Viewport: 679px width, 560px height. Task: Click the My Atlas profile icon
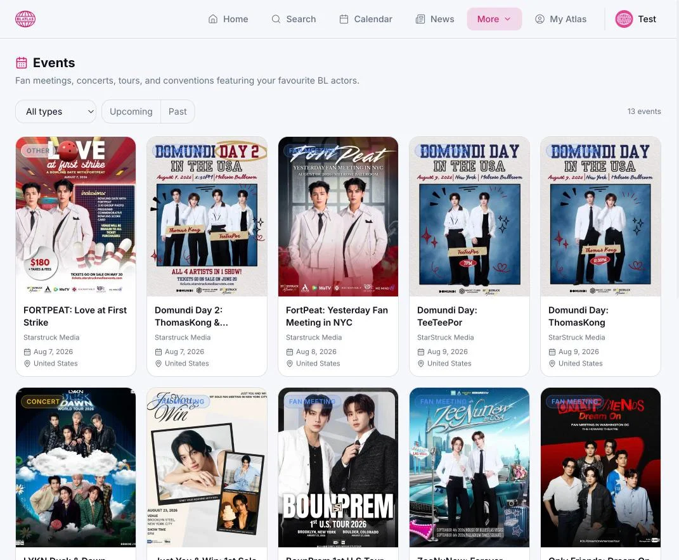click(540, 19)
